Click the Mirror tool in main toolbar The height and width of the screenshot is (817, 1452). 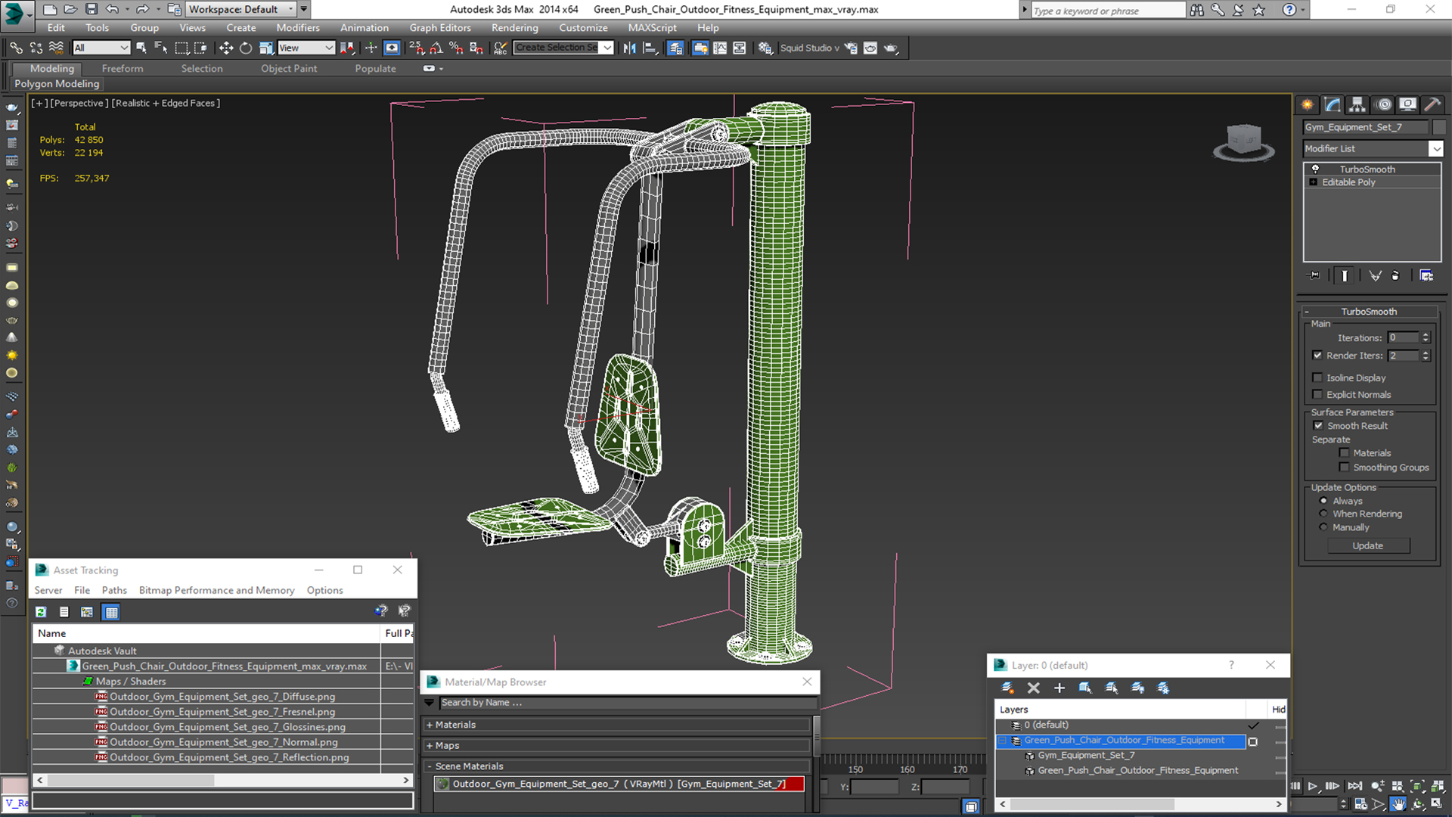click(629, 48)
